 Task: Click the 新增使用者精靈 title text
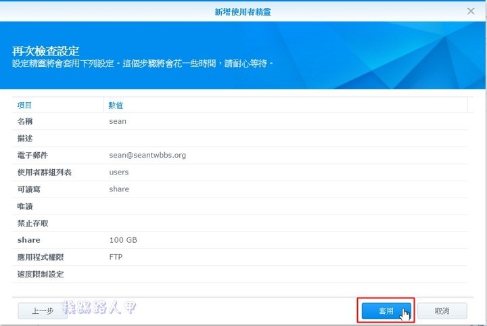(243, 11)
